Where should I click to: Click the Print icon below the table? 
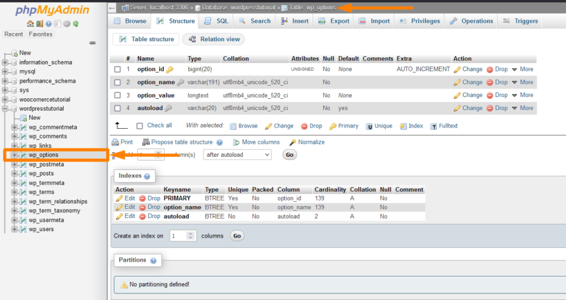pyautogui.click(x=115, y=143)
